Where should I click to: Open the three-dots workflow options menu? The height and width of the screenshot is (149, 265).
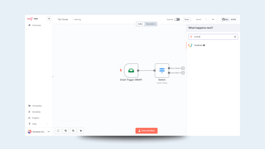click(x=213, y=19)
